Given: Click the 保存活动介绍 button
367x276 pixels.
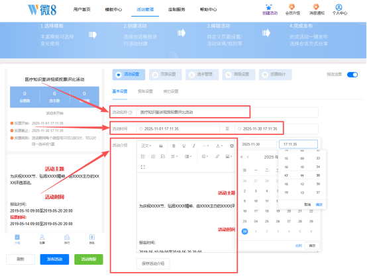Looking at the screenshot, I should (153, 263).
